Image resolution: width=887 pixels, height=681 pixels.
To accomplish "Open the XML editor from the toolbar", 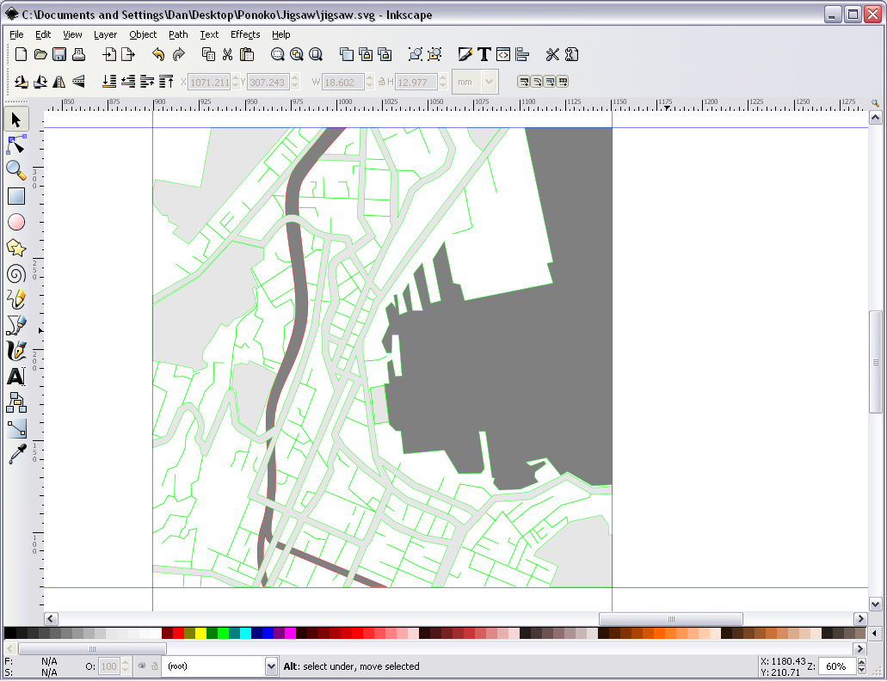I will coord(502,54).
